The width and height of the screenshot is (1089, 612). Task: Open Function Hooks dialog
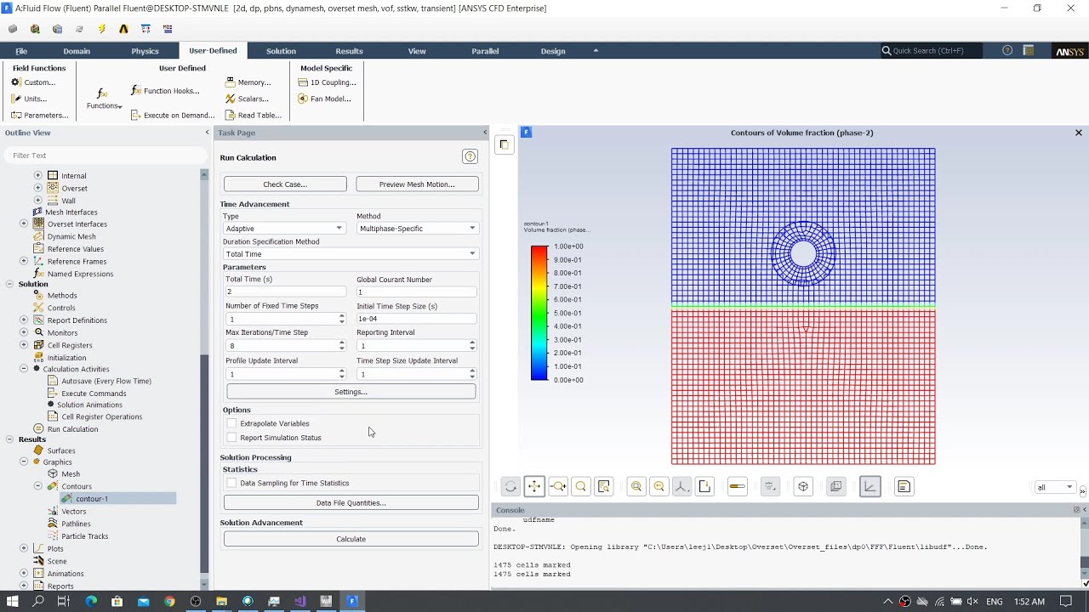pos(165,91)
